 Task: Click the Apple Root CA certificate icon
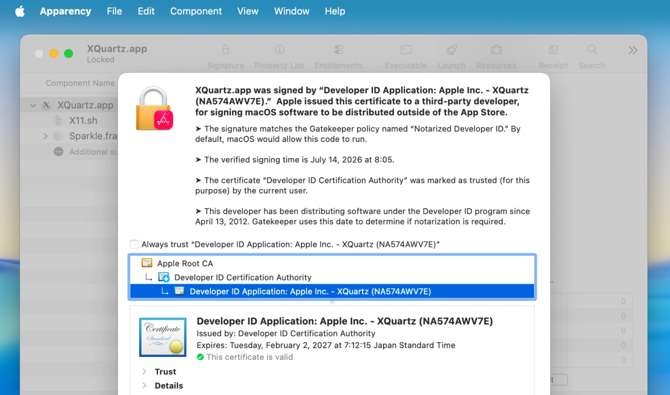tap(147, 263)
